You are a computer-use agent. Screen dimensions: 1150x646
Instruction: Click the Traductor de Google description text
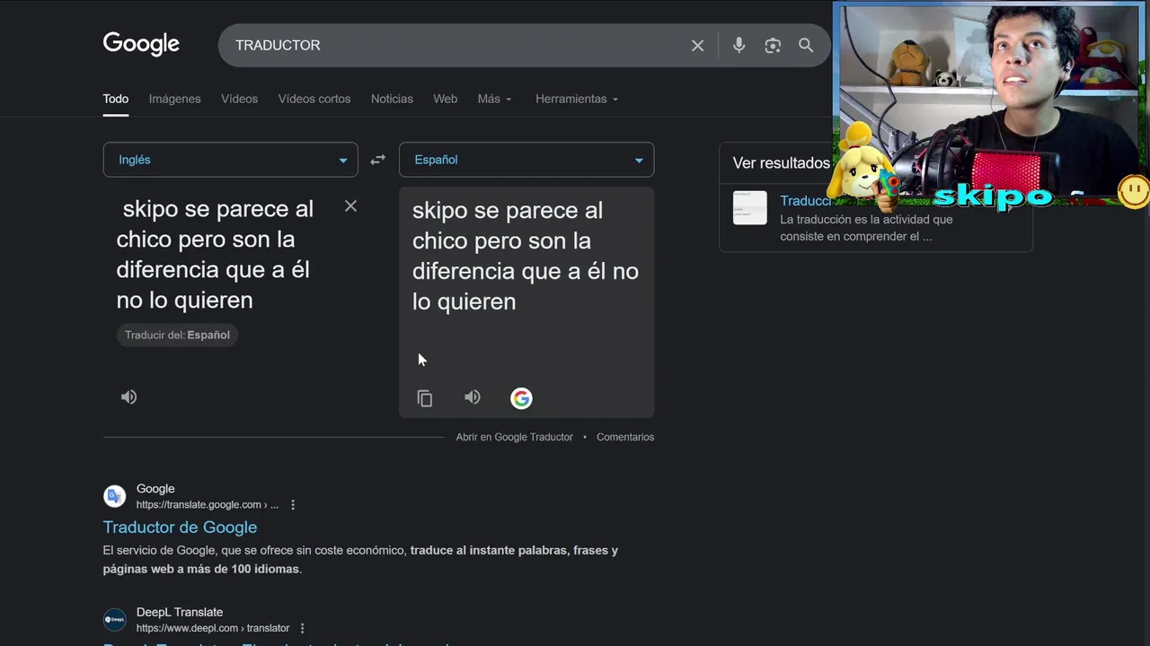point(360,560)
